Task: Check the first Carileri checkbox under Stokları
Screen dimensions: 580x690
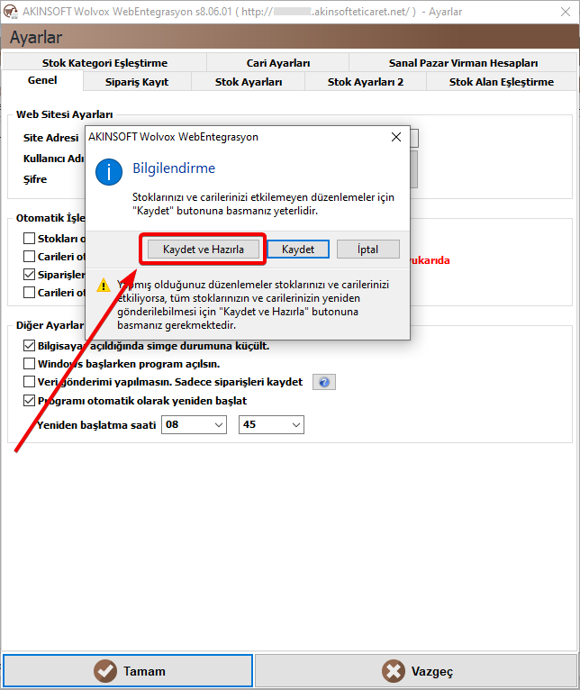Action: [x=29, y=257]
